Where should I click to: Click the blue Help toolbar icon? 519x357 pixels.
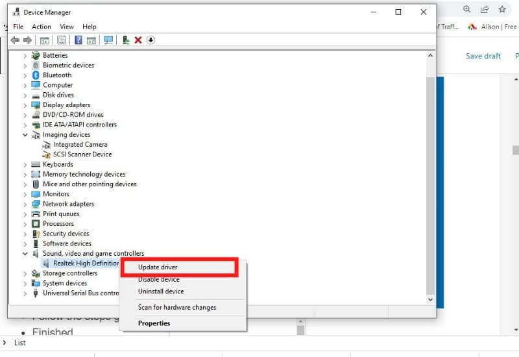tap(78, 40)
